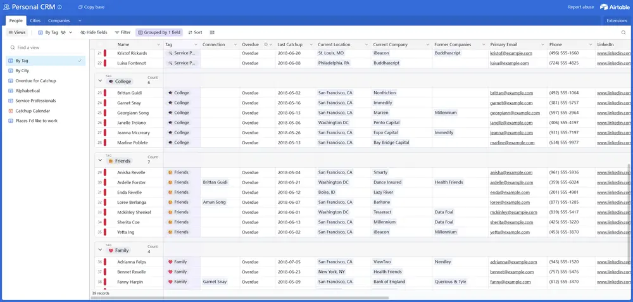
Task: Click the Personal CRM base people icon
Action: click(6, 7)
